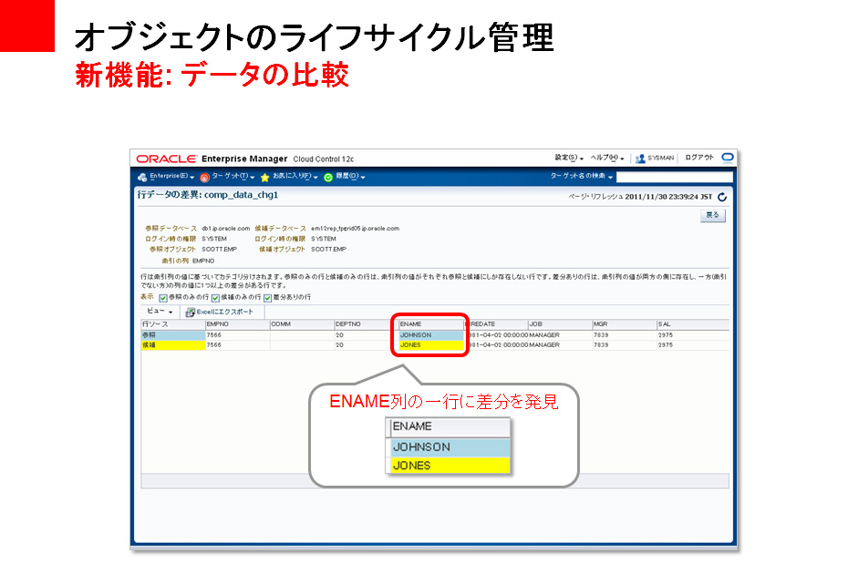Toggle the 差分ありの行 checkbox
Viewport: 848px width, 564px height.
pos(267,298)
